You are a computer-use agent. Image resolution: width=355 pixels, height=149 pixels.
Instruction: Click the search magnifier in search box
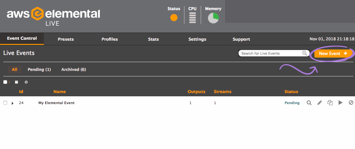pyautogui.click(x=305, y=53)
